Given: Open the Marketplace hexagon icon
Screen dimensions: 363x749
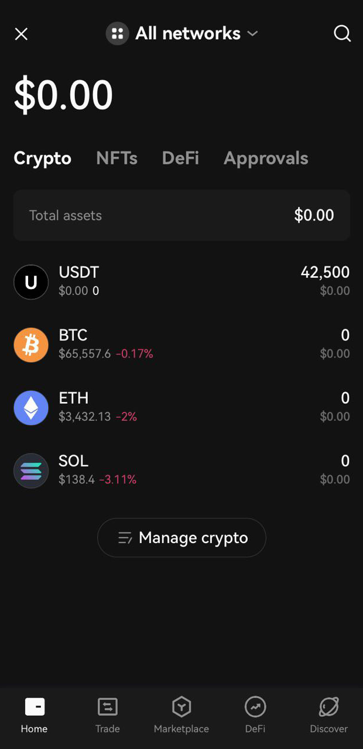Looking at the screenshot, I should pyautogui.click(x=181, y=707).
